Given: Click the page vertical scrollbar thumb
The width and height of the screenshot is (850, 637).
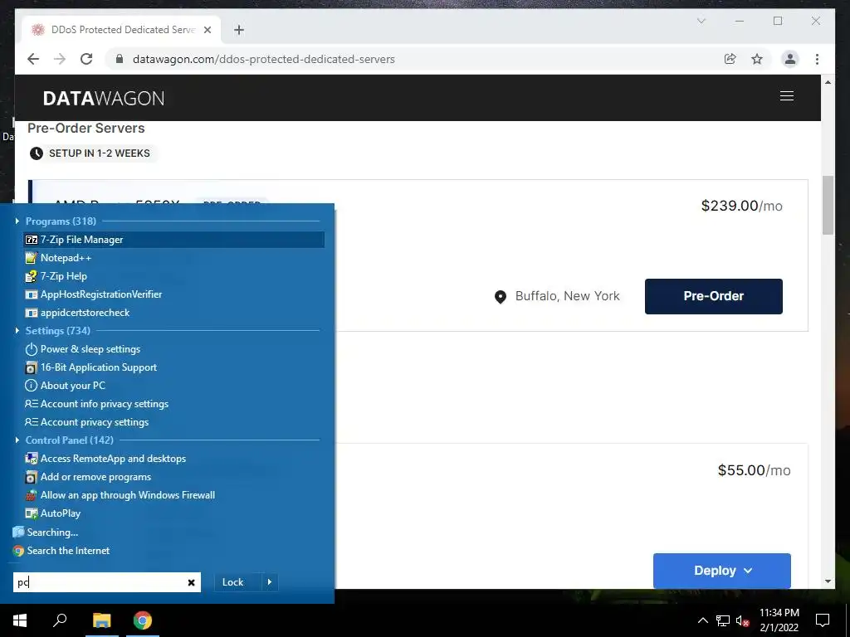Looking at the screenshot, I should [x=828, y=205].
